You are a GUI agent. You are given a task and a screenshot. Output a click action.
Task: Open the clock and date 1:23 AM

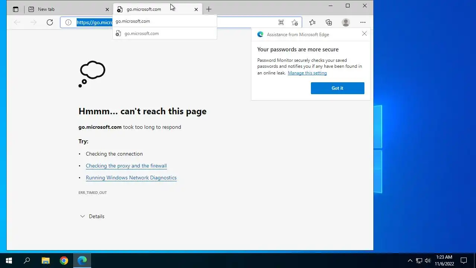444,261
